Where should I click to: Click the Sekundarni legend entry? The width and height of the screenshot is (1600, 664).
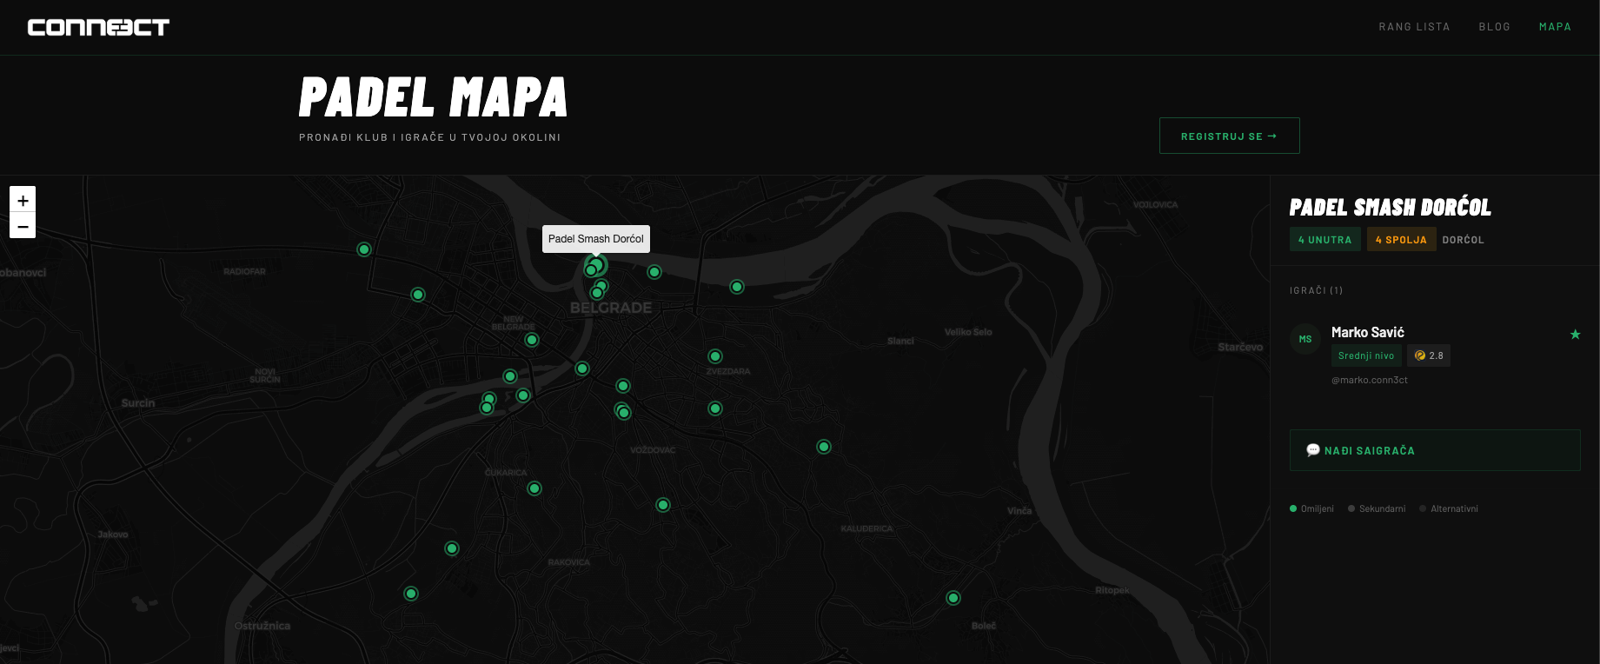tap(1377, 508)
